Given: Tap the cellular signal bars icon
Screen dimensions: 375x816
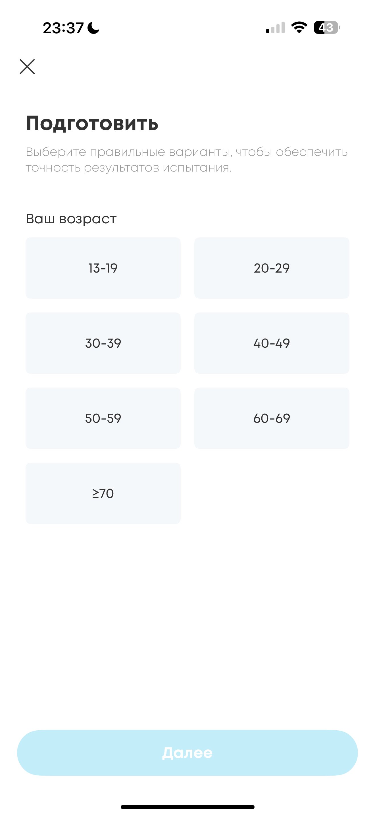Looking at the screenshot, I should (275, 28).
